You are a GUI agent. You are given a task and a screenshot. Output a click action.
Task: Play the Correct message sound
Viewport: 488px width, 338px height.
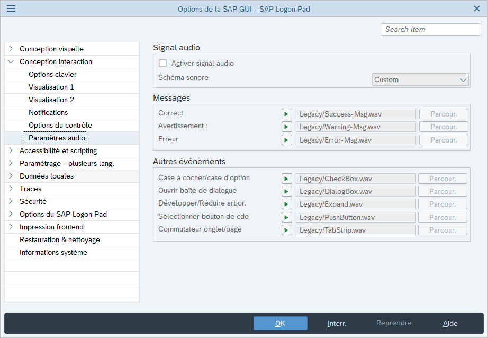click(287, 114)
